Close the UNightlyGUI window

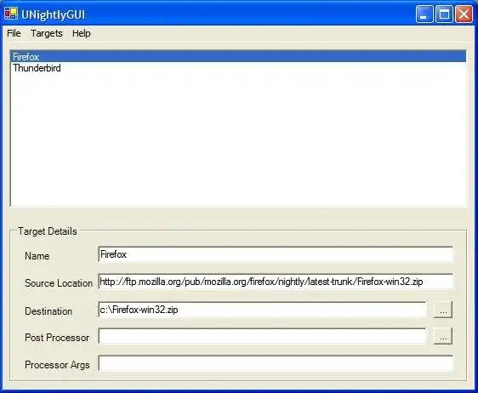click(x=464, y=14)
